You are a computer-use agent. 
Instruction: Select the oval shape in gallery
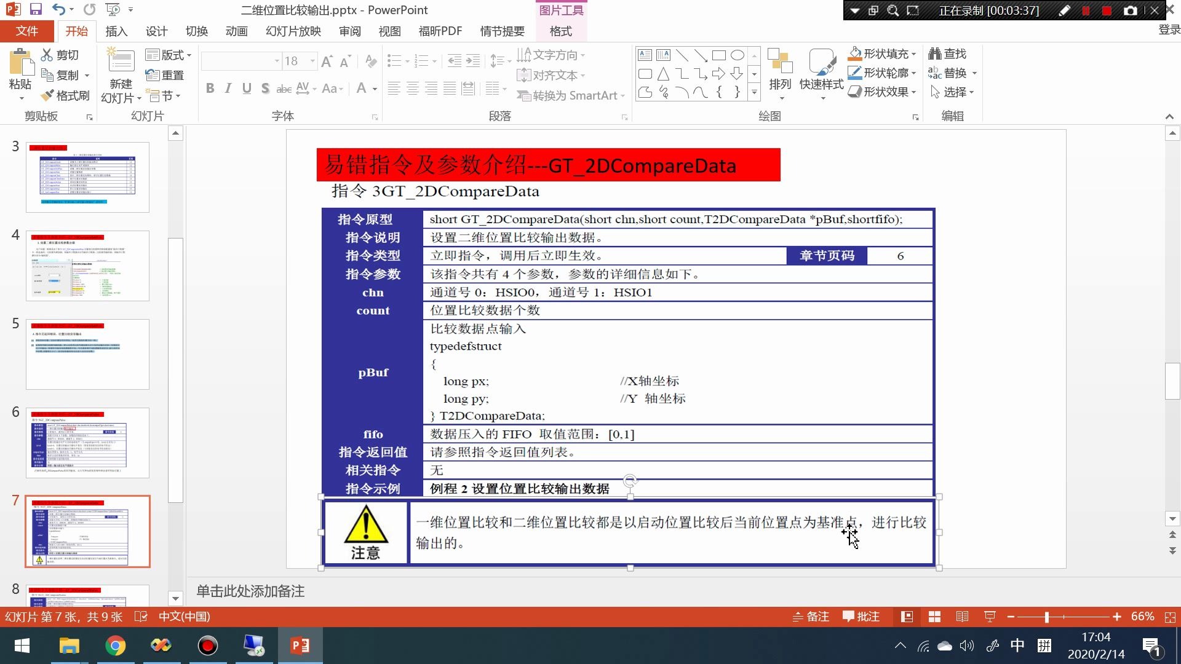click(737, 55)
